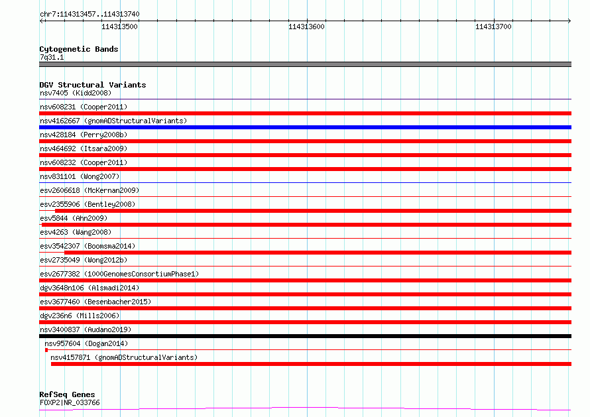Click the red esv3677460 Besenbacher2015 bar
The width and height of the screenshot is (590, 417).
click(x=305, y=308)
